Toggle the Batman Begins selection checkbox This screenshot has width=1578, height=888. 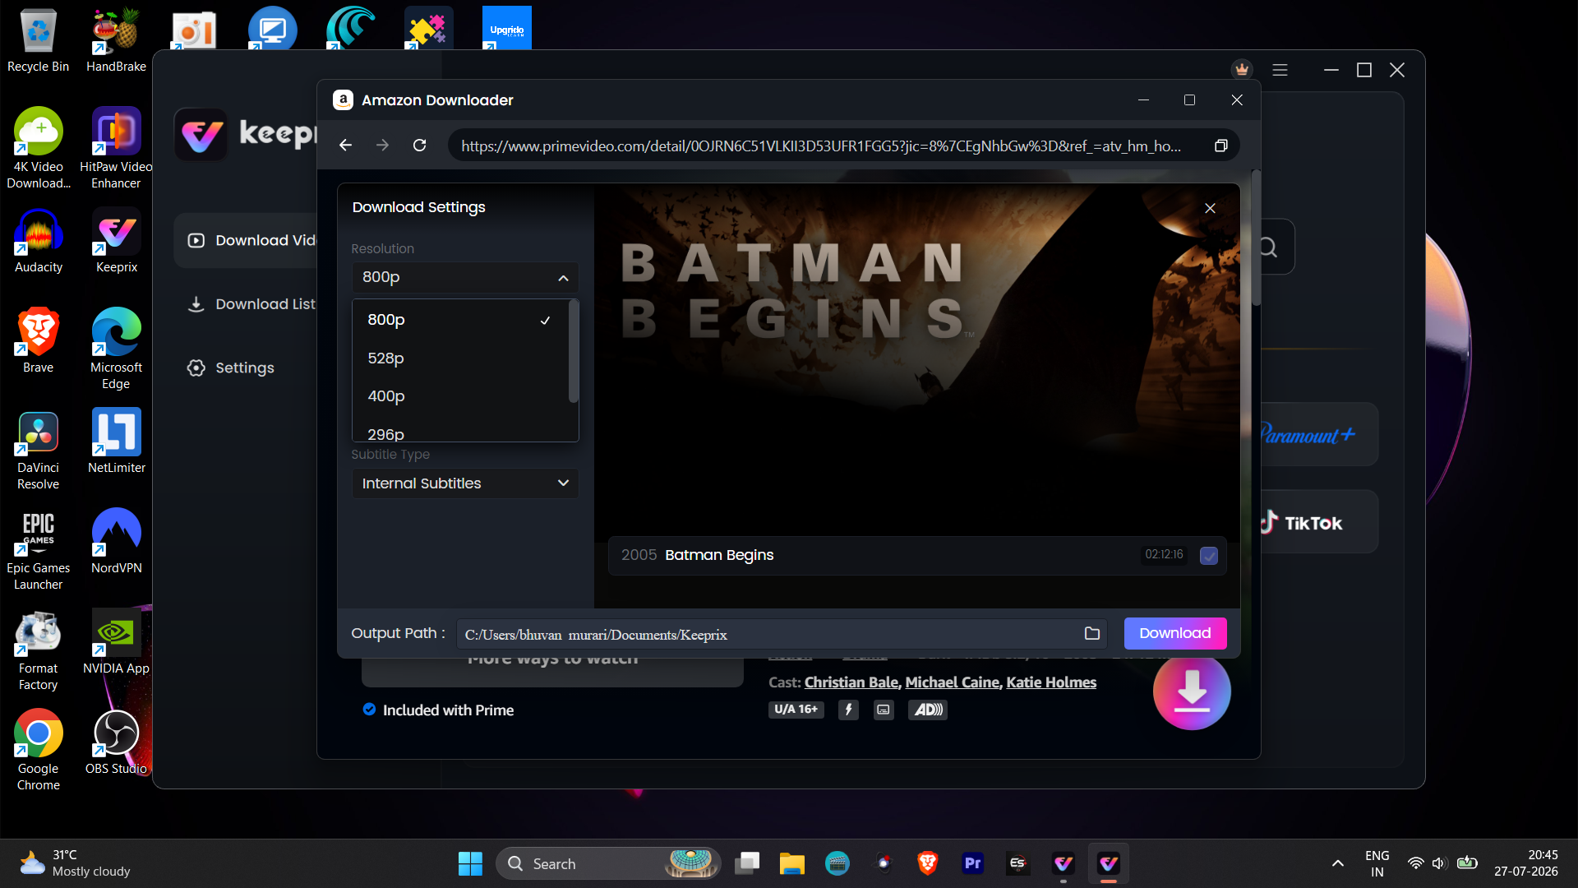tap(1208, 556)
